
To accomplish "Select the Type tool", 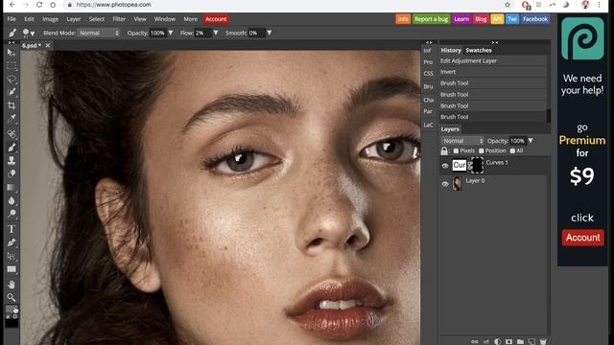I will (12, 229).
